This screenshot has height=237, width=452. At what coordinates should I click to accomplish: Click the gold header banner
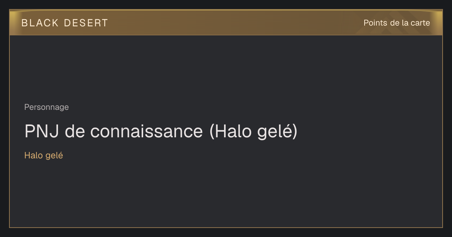(x=226, y=23)
